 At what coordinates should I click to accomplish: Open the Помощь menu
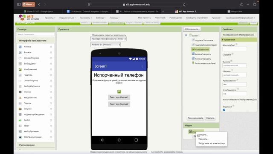tap(114, 18)
